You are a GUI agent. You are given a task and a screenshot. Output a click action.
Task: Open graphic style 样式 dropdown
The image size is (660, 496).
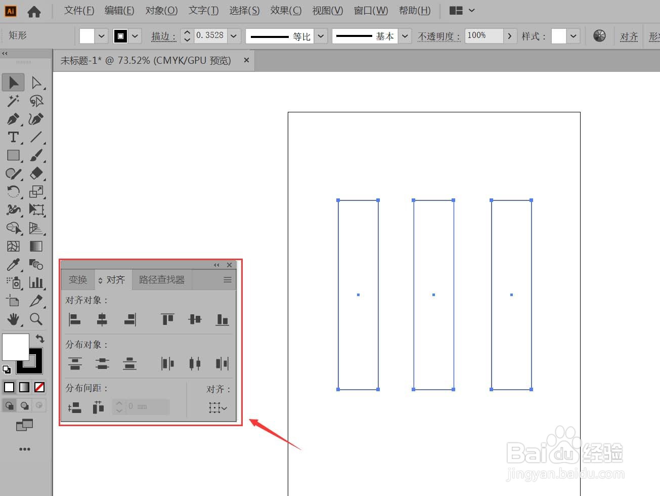pos(573,36)
